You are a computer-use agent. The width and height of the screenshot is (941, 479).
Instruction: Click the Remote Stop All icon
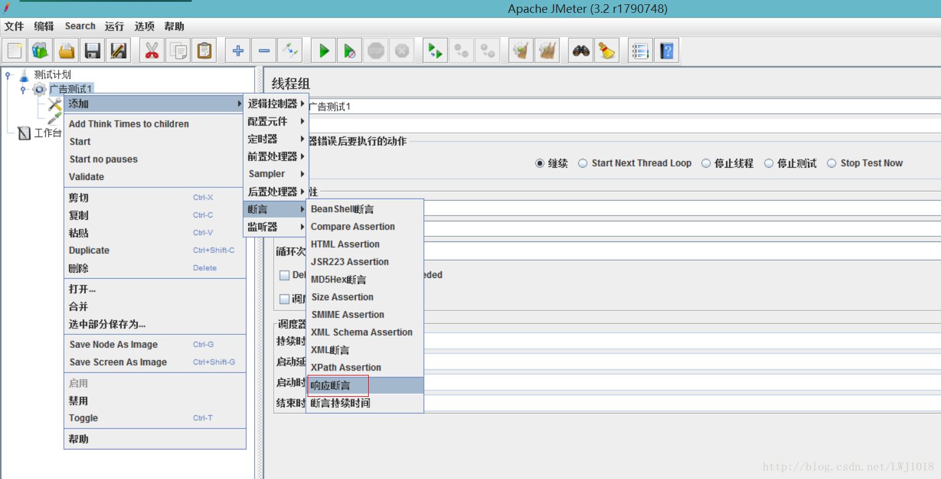point(461,50)
